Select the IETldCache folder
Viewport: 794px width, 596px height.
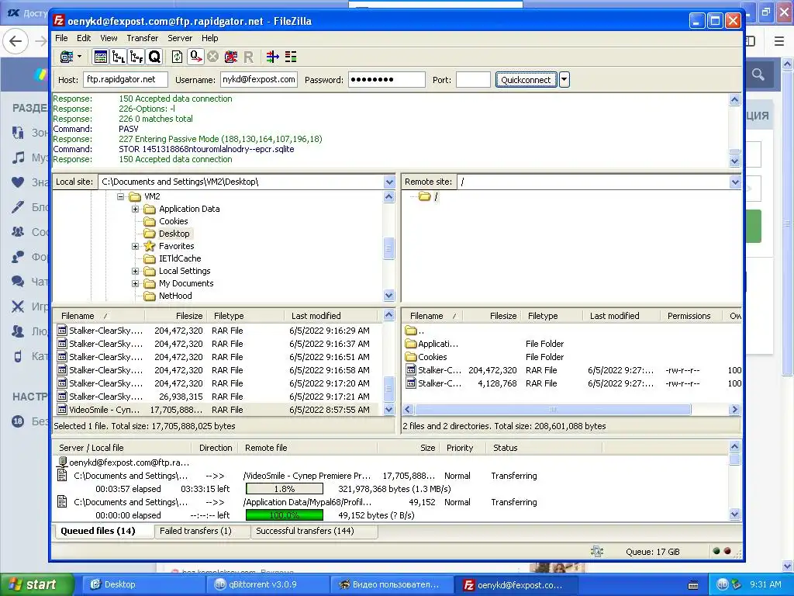[180, 258]
